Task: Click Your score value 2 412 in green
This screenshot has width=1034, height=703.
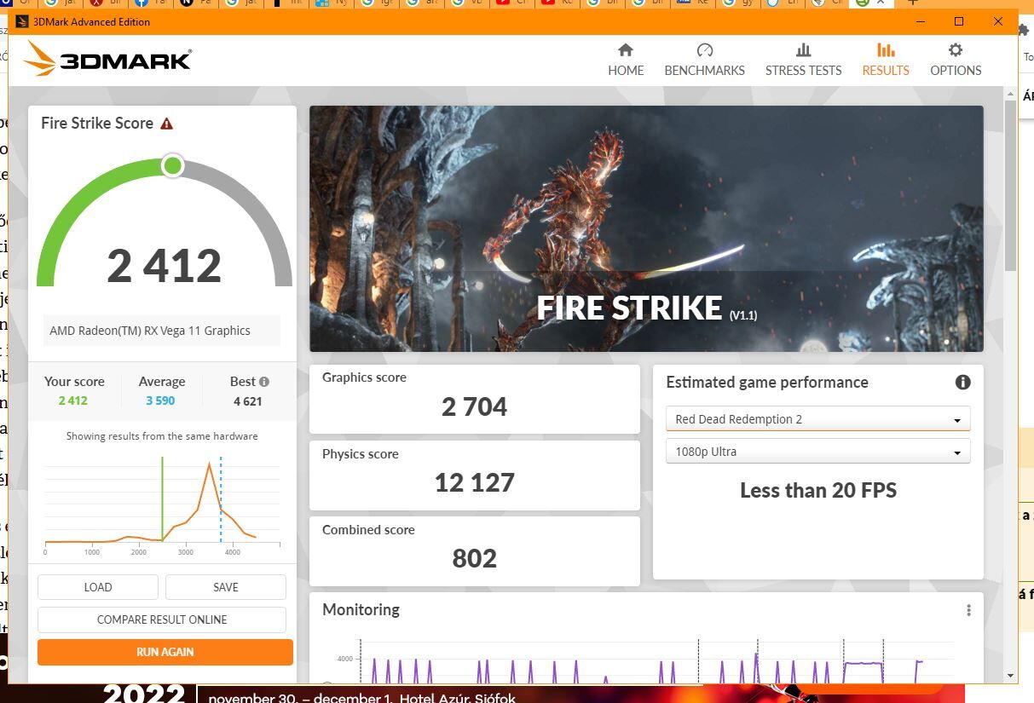Action: (x=73, y=400)
